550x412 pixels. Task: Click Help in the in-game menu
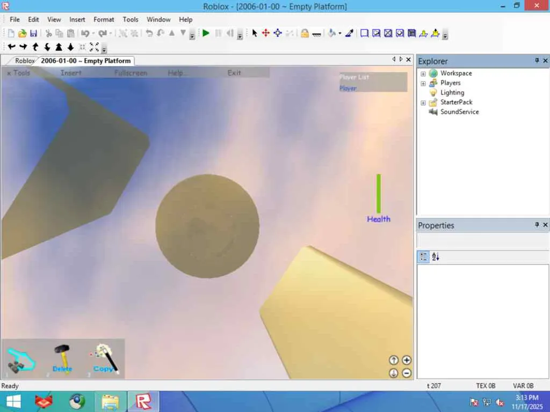coord(177,73)
